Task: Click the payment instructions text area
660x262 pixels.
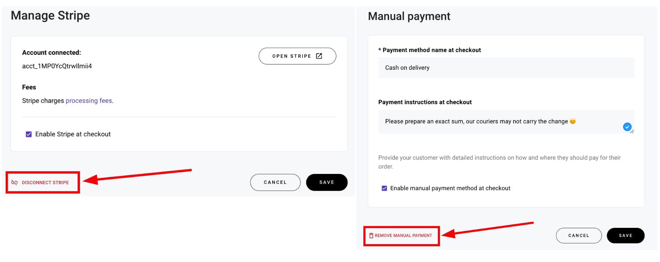Action: [x=493, y=121]
